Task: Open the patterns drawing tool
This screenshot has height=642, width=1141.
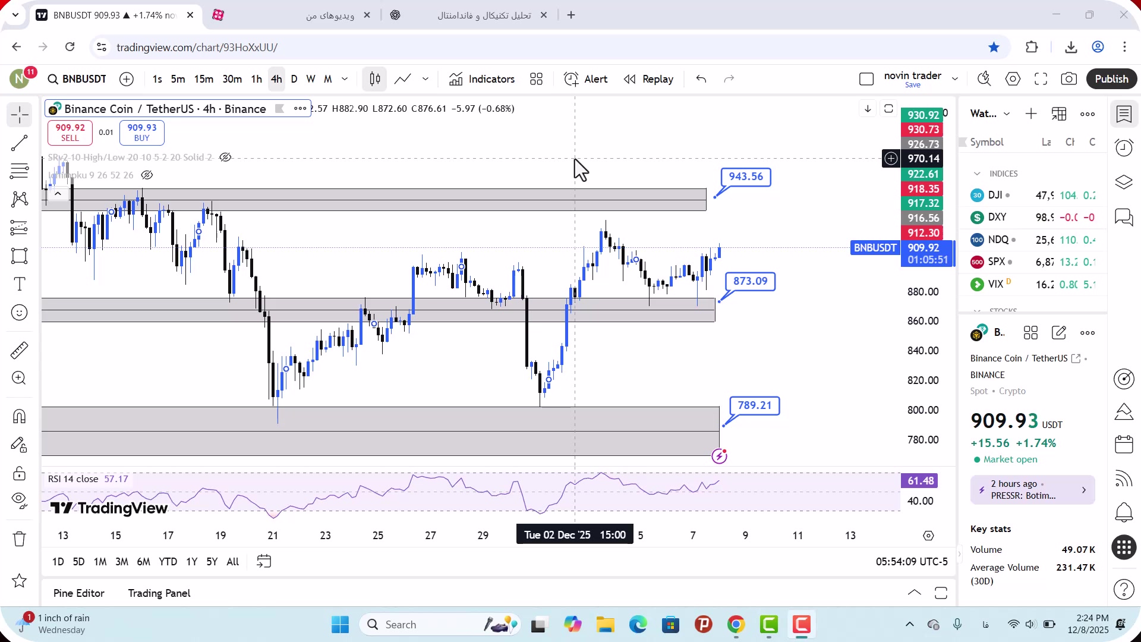Action: pyautogui.click(x=20, y=199)
